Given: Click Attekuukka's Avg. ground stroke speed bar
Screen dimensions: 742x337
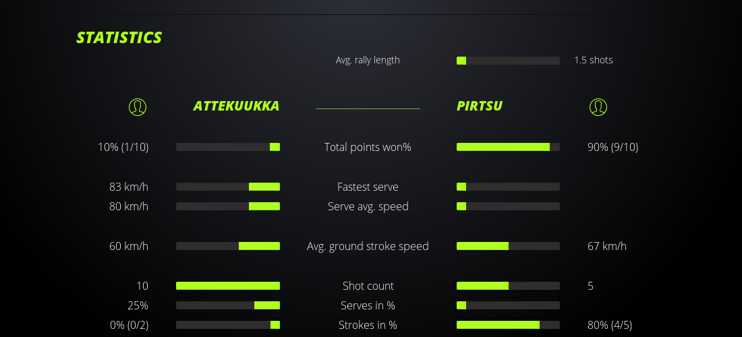Looking at the screenshot, I should click(228, 246).
